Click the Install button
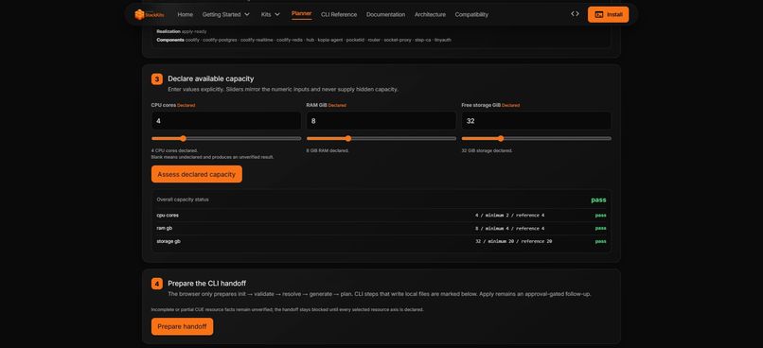 click(608, 14)
